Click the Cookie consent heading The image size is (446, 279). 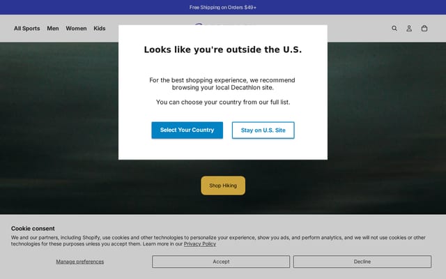[x=33, y=229]
